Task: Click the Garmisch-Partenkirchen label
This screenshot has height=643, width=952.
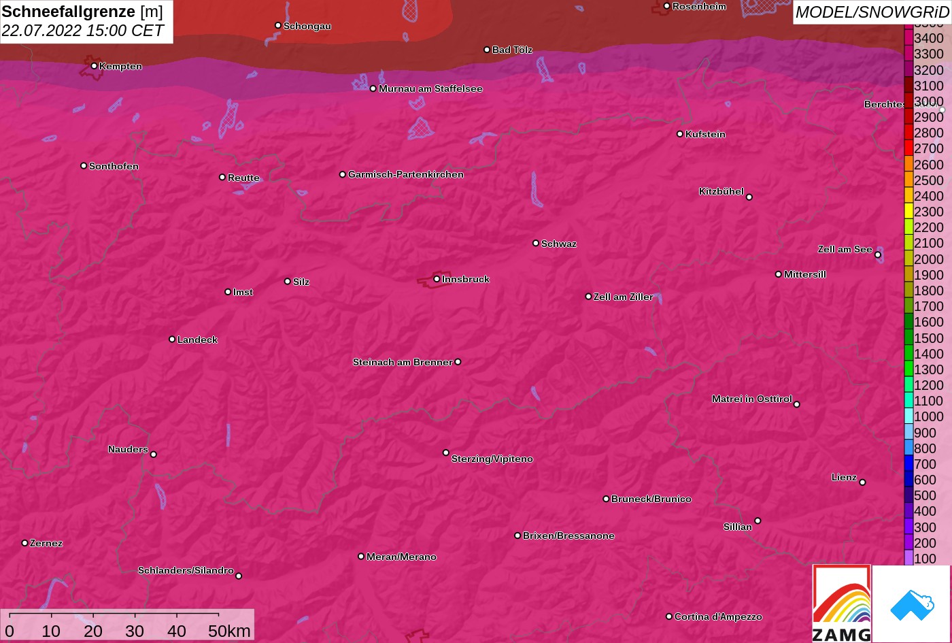Action: [x=406, y=175]
